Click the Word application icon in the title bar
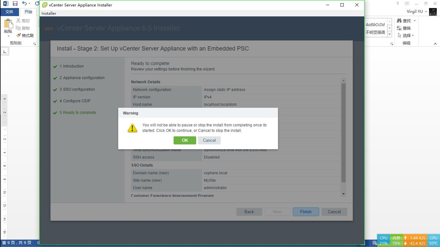440x247 pixels. pyautogui.click(x=5, y=4)
